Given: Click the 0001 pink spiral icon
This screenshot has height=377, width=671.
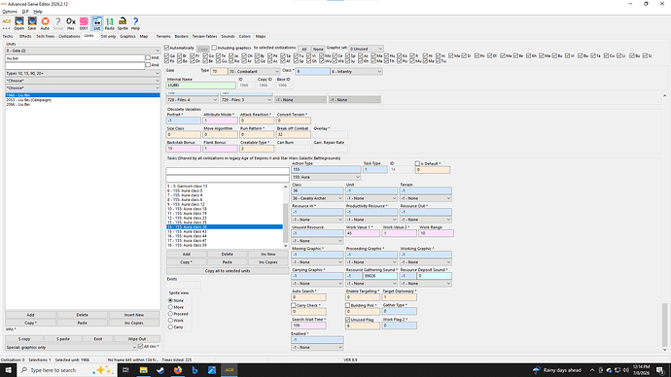Looking at the screenshot, I should tap(84, 23).
